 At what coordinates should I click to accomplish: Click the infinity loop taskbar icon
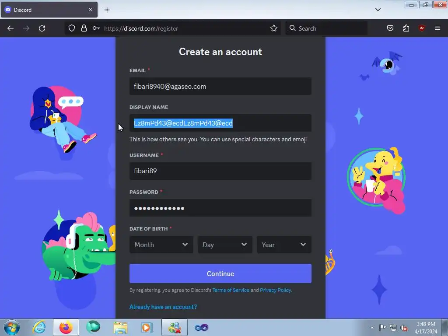[x=202, y=327]
